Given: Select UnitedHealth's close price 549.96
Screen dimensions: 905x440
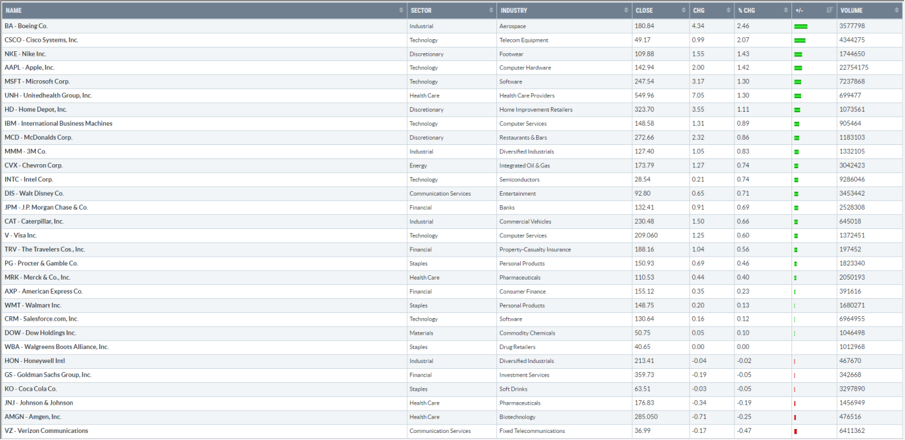Looking at the screenshot, I should [x=645, y=96].
